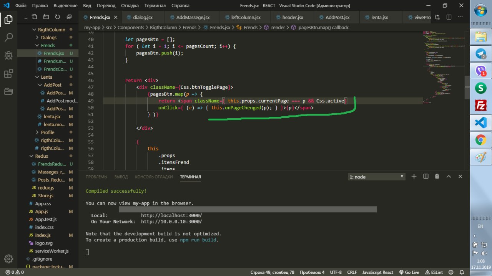The width and height of the screenshot is (492, 276).
Task: Add a new terminal with plus icon
Action: tap(414, 177)
